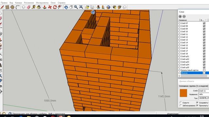Pick the Eraser tool in toolbar
This screenshot has width=209, height=117.
coord(28,7)
